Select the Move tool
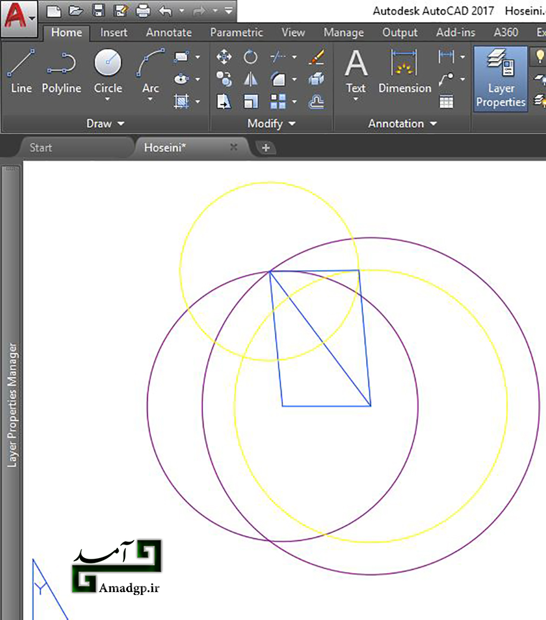Screen dimensions: 546x620 pos(224,57)
